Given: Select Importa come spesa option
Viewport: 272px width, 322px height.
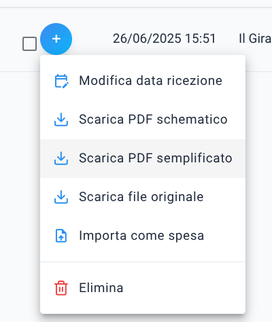Looking at the screenshot, I should coord(143,236).
